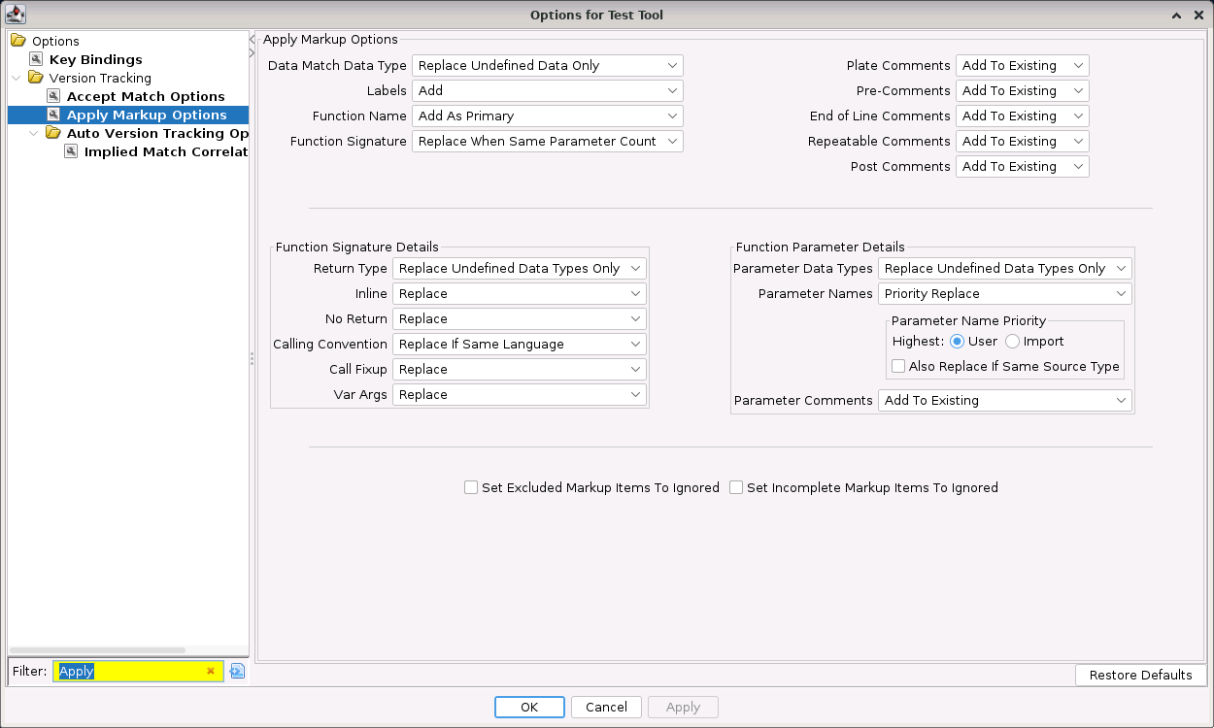Click the Accept Match Options page icon
This screenshot has height=728, width=1214.
pyautogui.click(x=54, y=96)
